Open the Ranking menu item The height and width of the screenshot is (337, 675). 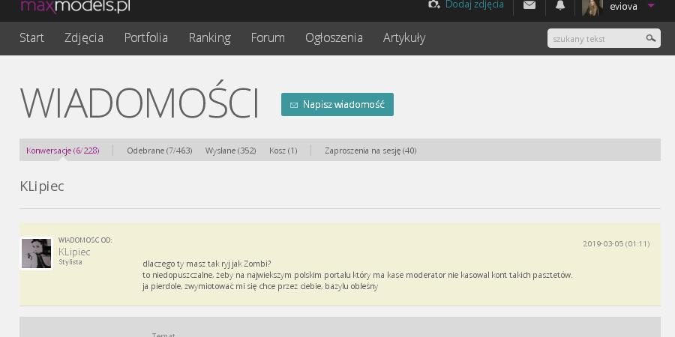[x=210, y=38]
